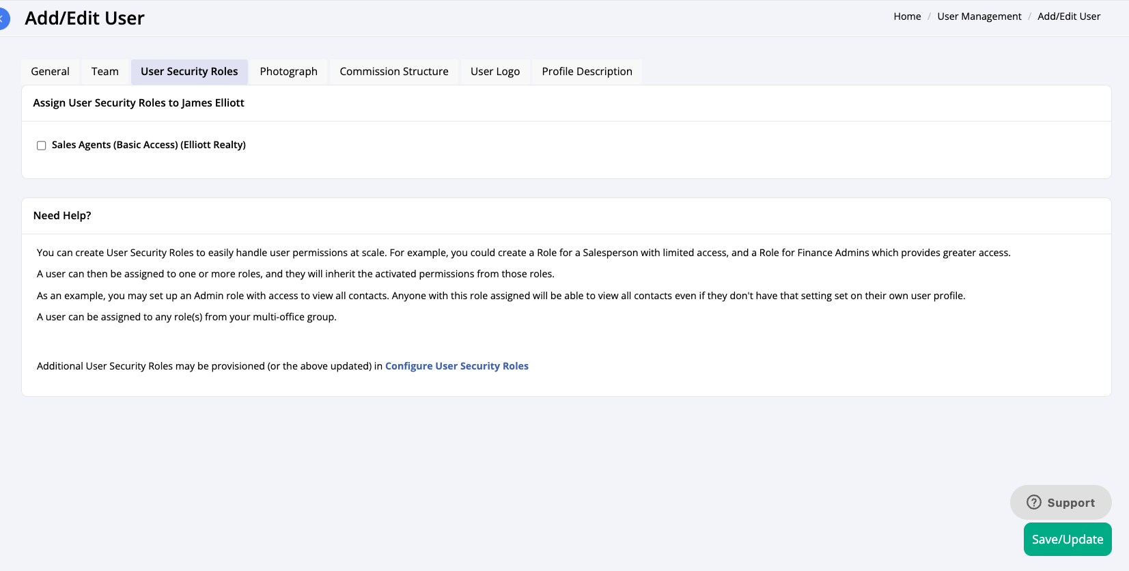The width and height of the screenshot is (1129, 571).
Task: Click the Add/Edit User page title
Action: (x=85, y=18)
